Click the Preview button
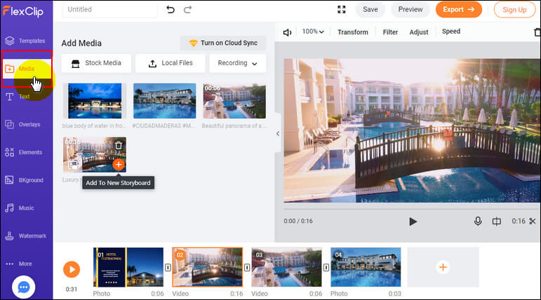Image resolution: width=541 pixels, height=300 pixels. pos(410,9)
